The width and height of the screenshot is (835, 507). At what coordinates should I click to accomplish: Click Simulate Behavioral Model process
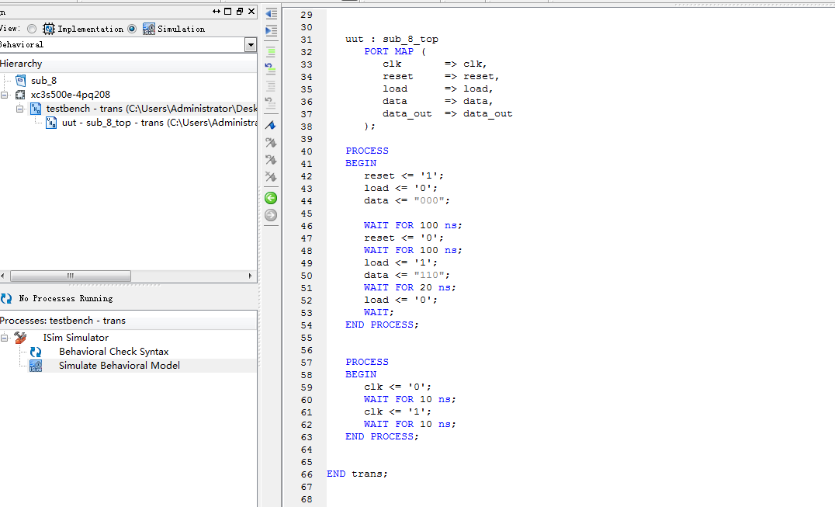[x=119, y=366]
